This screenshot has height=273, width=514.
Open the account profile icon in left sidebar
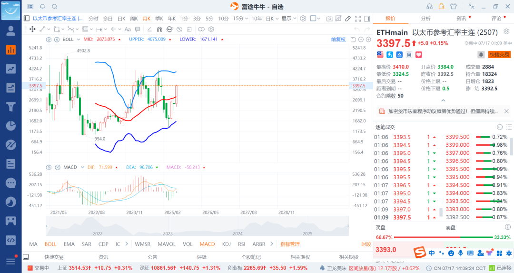(11, 30)
